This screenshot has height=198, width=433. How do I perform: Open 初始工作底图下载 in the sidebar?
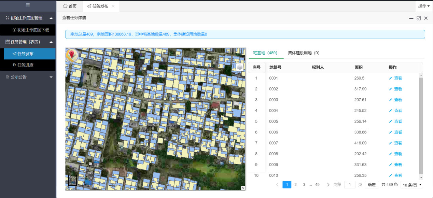(x=31, y=30)
